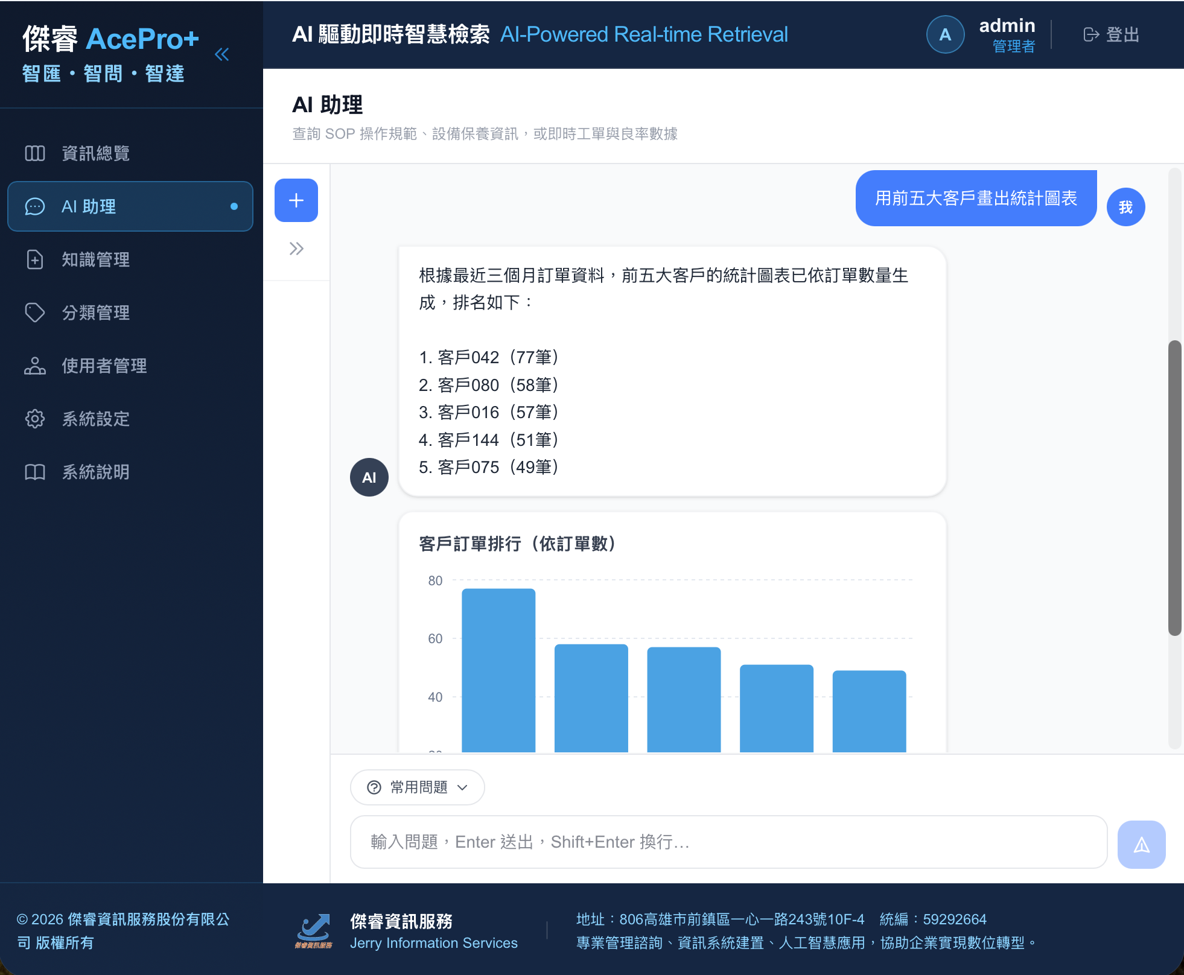Collapse the sidebar with double-chevron icon
The height and width of the screenshot is (975, 1184).
tap(222, 54)
